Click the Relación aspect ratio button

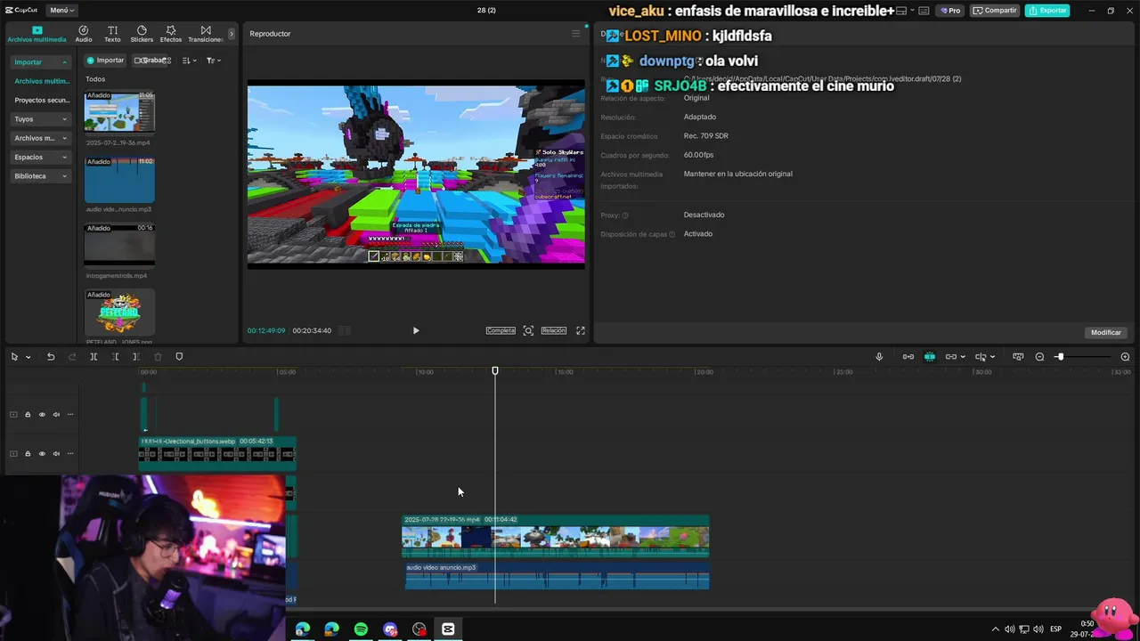click(553, 330)
